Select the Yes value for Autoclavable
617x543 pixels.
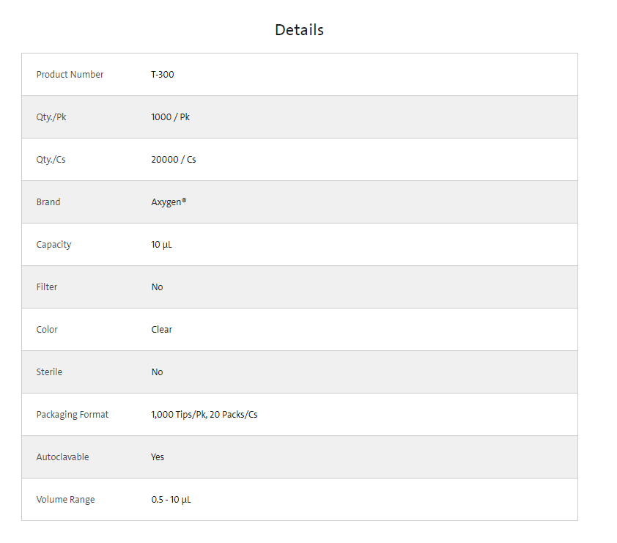[x=158, y=457]
